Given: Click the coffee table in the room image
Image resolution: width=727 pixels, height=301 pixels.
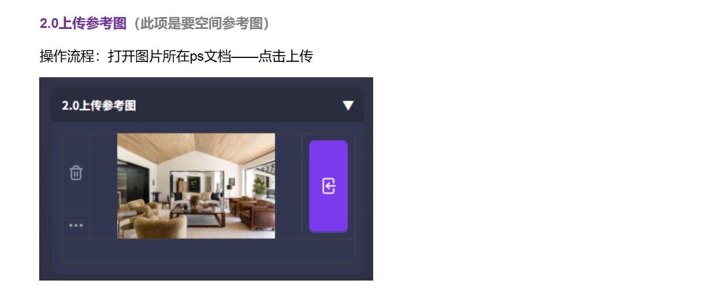Looking at the screenshot, I should (198, 215).
